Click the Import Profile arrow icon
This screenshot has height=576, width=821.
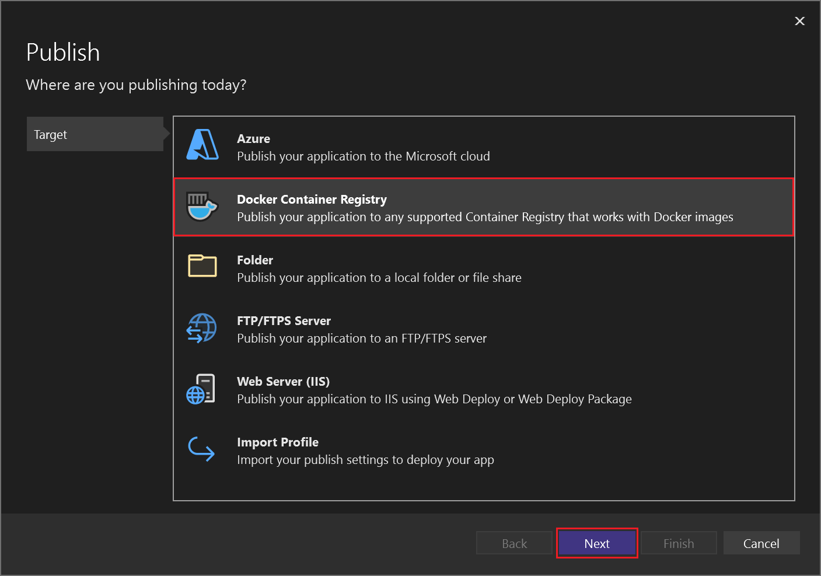pos(201,449)
